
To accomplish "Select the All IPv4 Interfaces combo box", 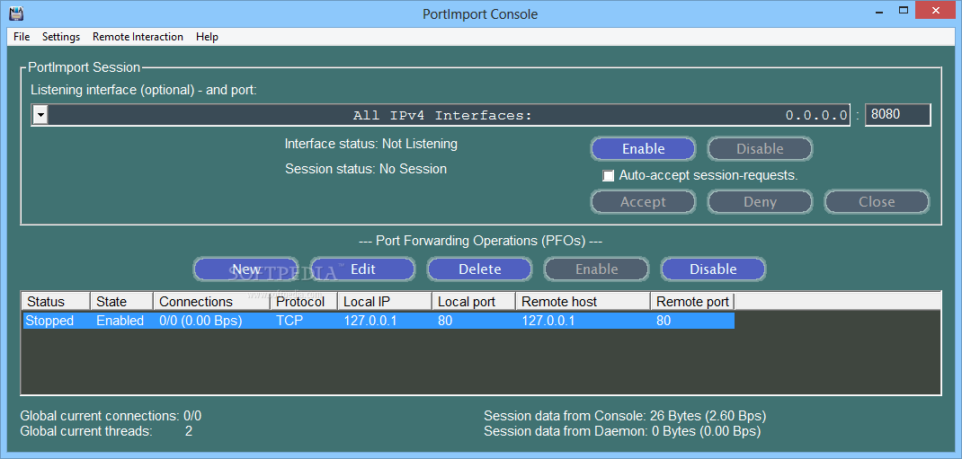I will pos(441,115).
